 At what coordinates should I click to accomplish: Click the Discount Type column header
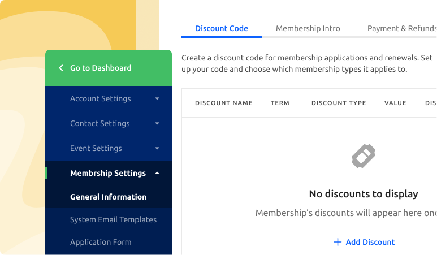click(x=339, y=103)
